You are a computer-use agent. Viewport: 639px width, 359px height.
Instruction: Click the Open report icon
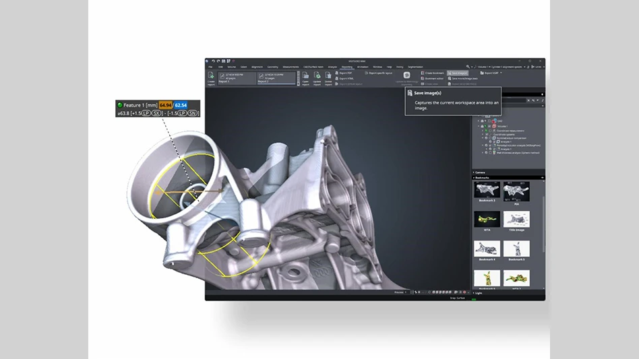point(305,77)
